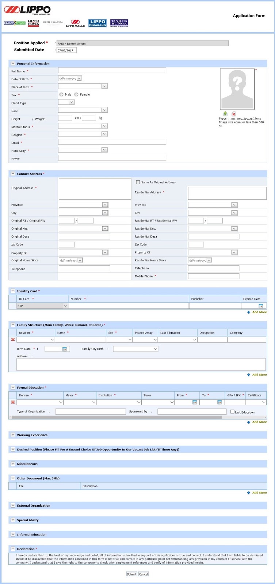Click the Full Name input field
Image resolution: width=275 pixels, height=584 pixels.
(x=112, y=70)
